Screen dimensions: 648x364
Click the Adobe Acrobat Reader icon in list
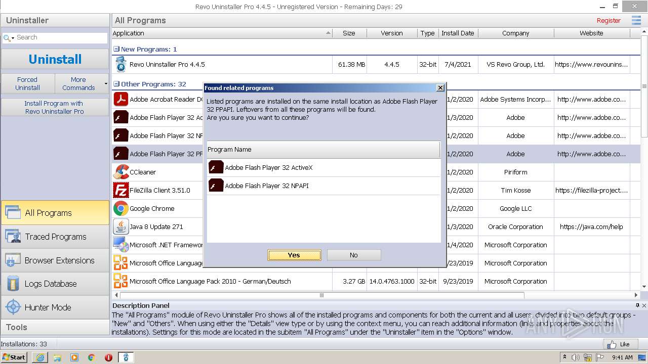click(120, 99)
